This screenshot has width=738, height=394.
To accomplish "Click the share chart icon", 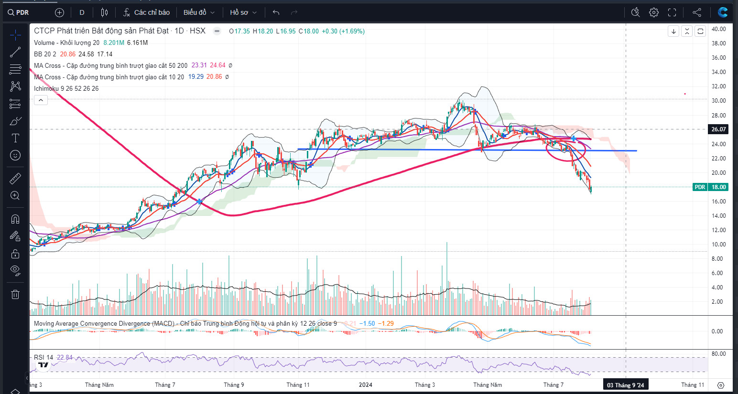I will click(x=697, y=12).
